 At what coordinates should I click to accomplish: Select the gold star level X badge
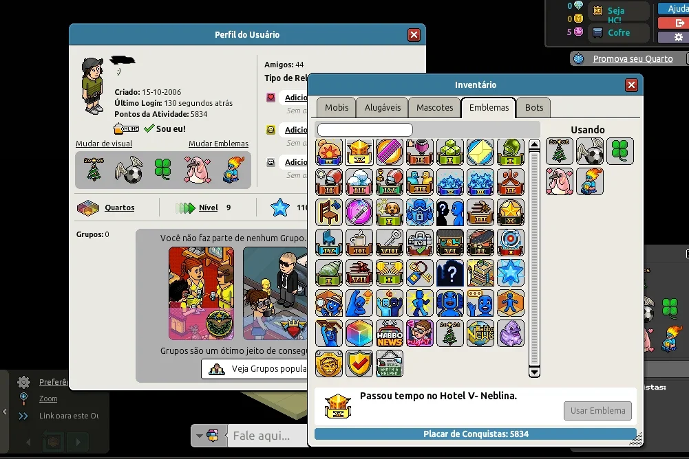511,212
